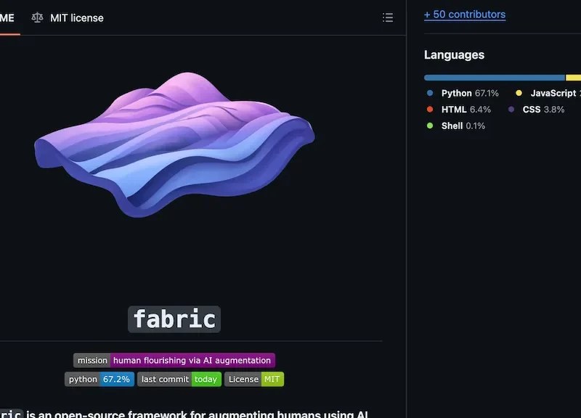Screen dimensions: 581x418
Task: Click the purple CSS language dot
Action: pos(511,109)
